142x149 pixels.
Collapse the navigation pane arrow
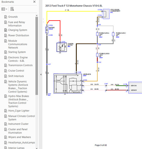coord(41,74)
